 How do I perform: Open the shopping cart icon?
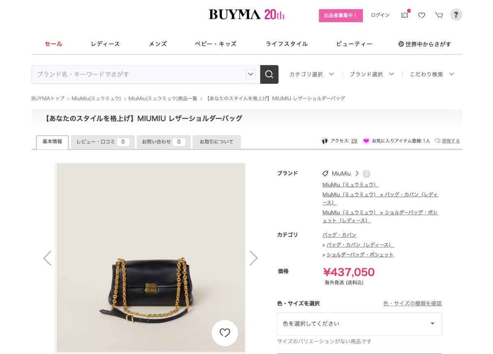(439, 15)
